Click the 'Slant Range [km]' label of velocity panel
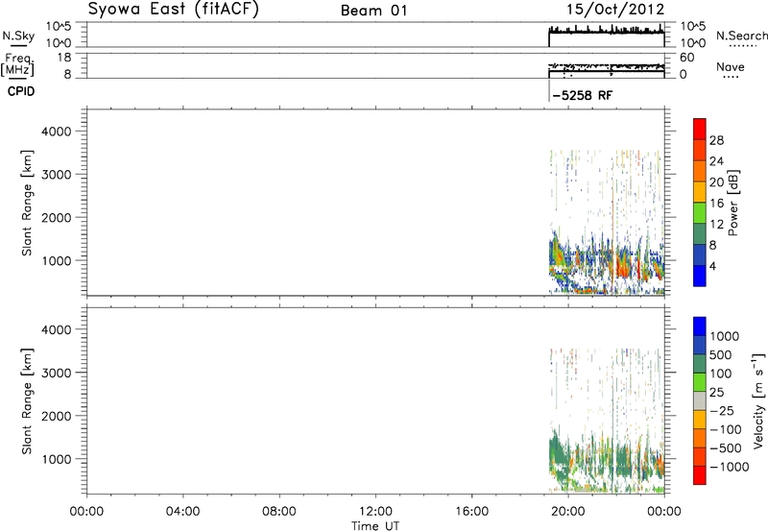Viewport: 768px width, 532px height. pyautogui.click(x=27, y=400)
